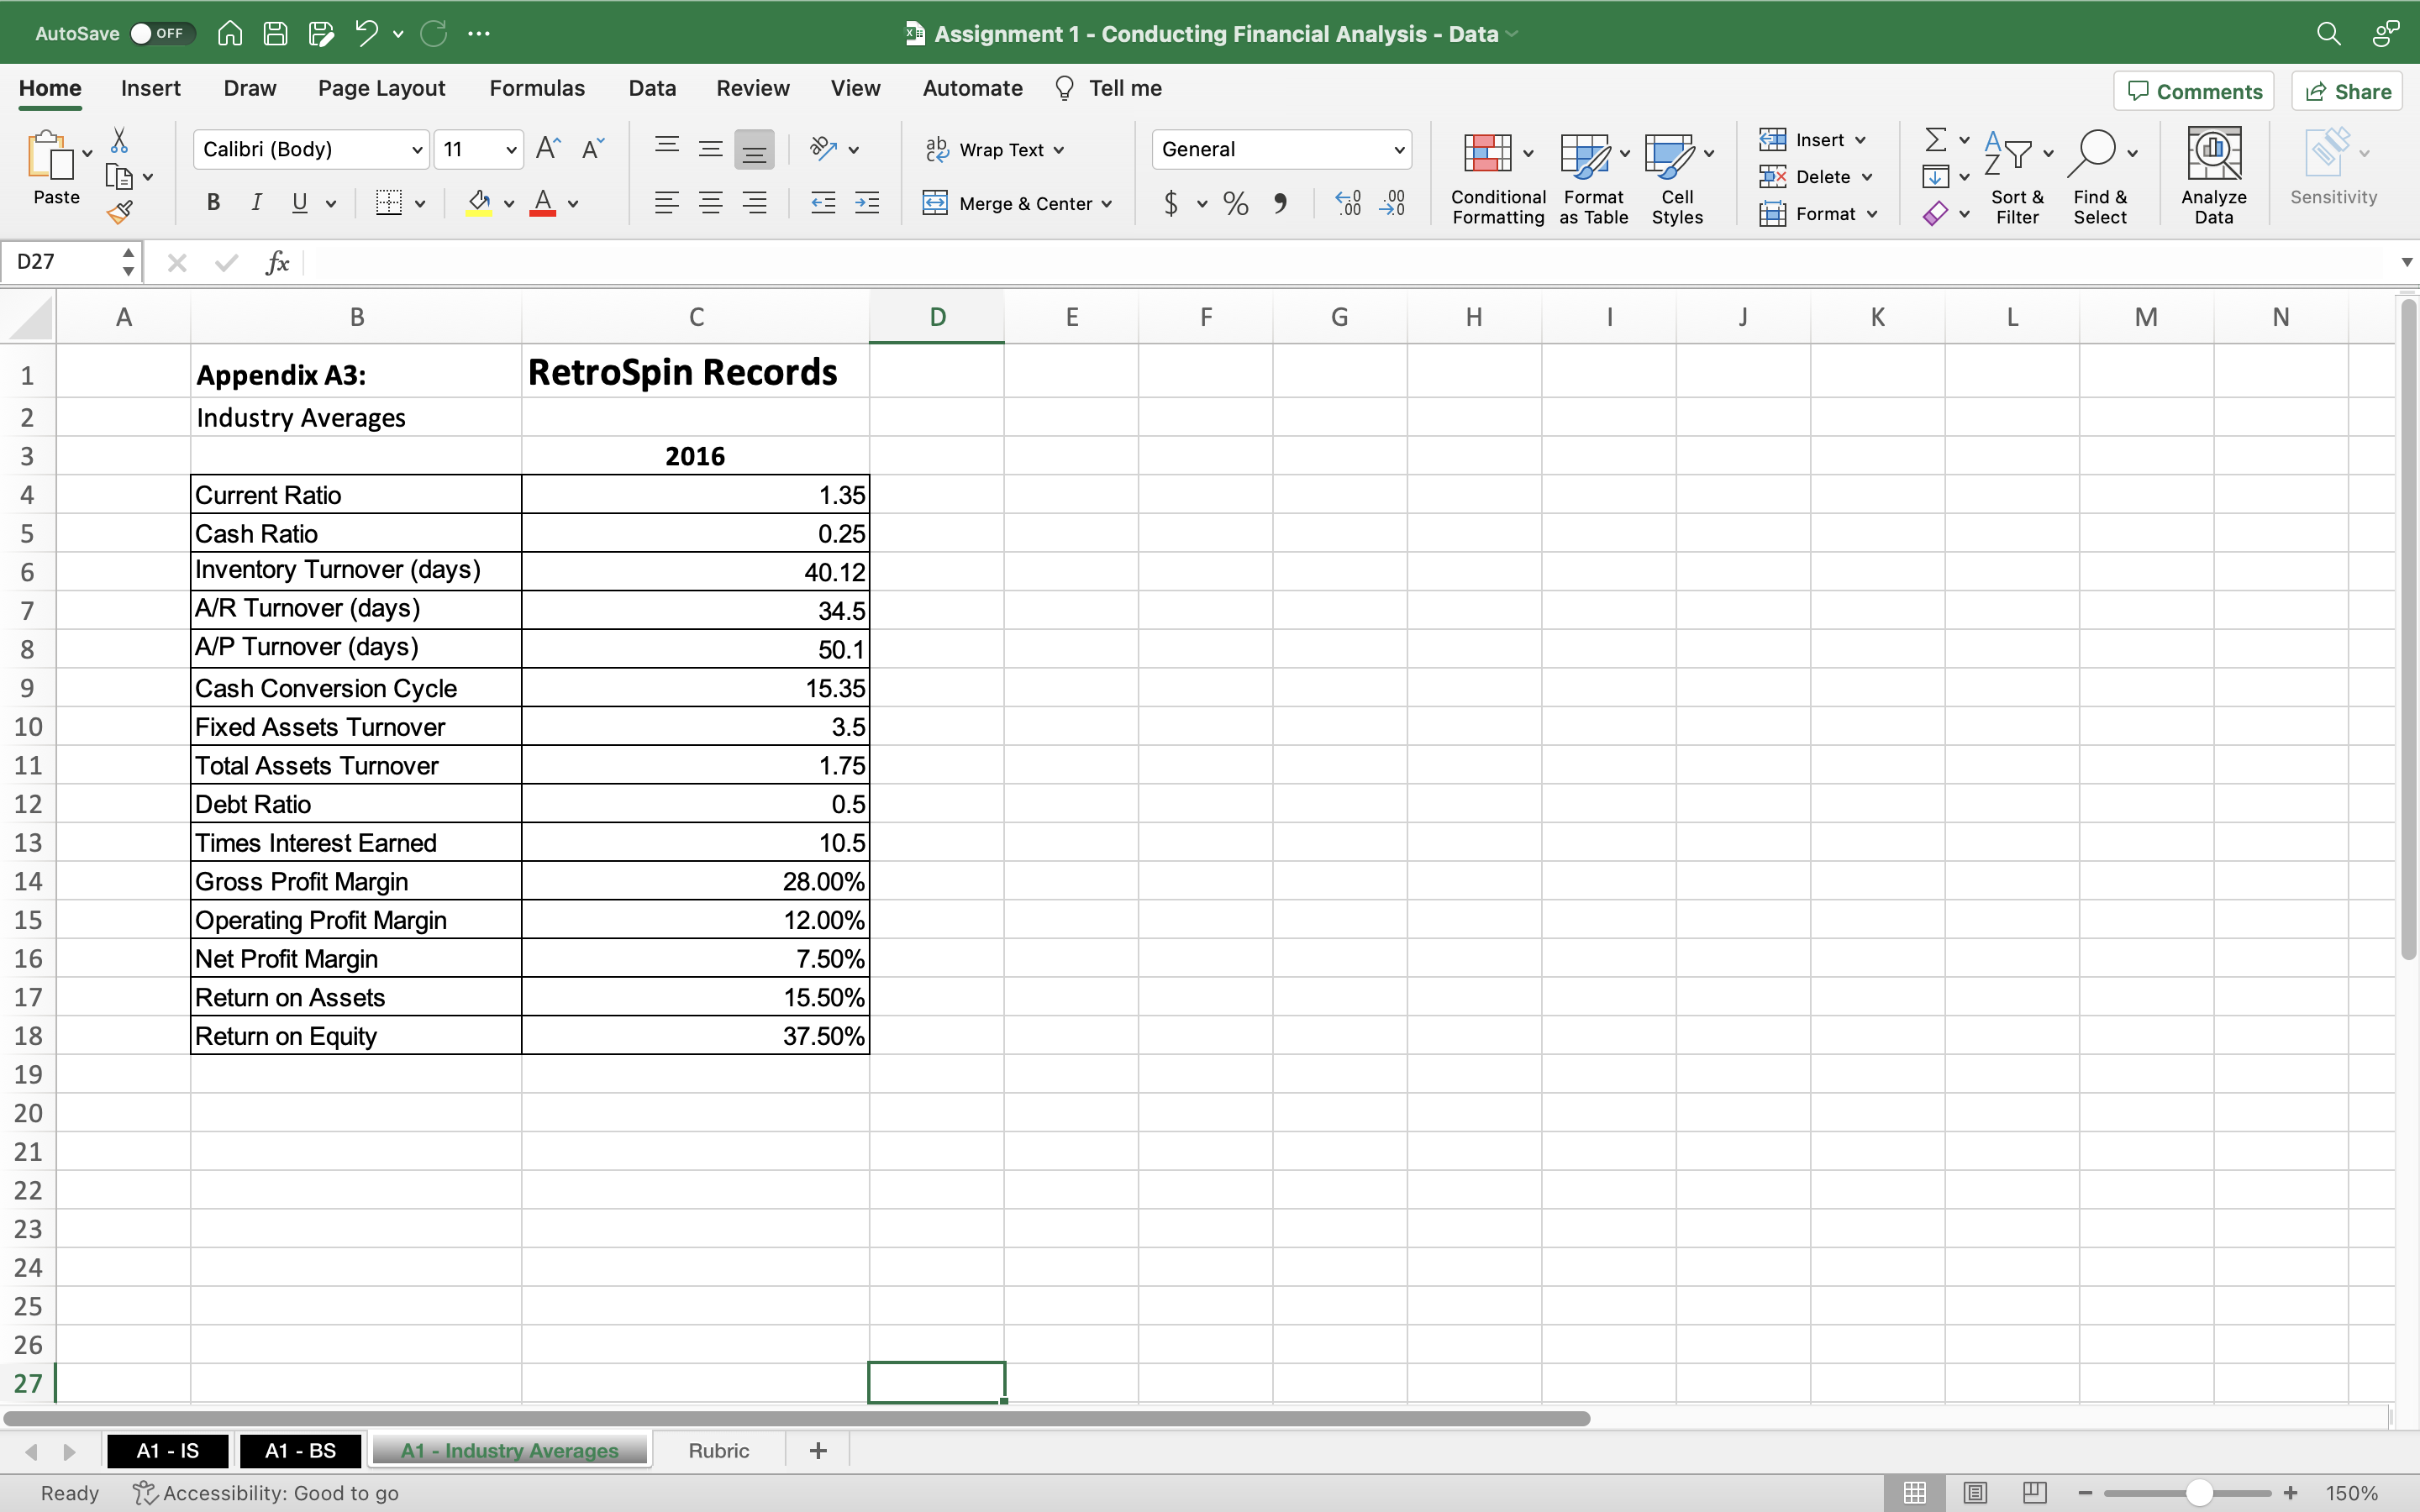Switch to Page Layout view in status bar
The image size is (2420, 1512).
point(1974,1492)
